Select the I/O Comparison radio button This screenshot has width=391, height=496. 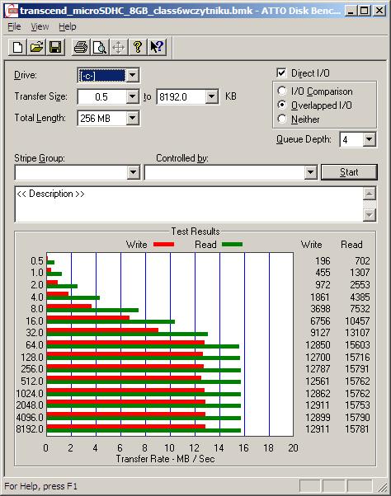point(282,91)
